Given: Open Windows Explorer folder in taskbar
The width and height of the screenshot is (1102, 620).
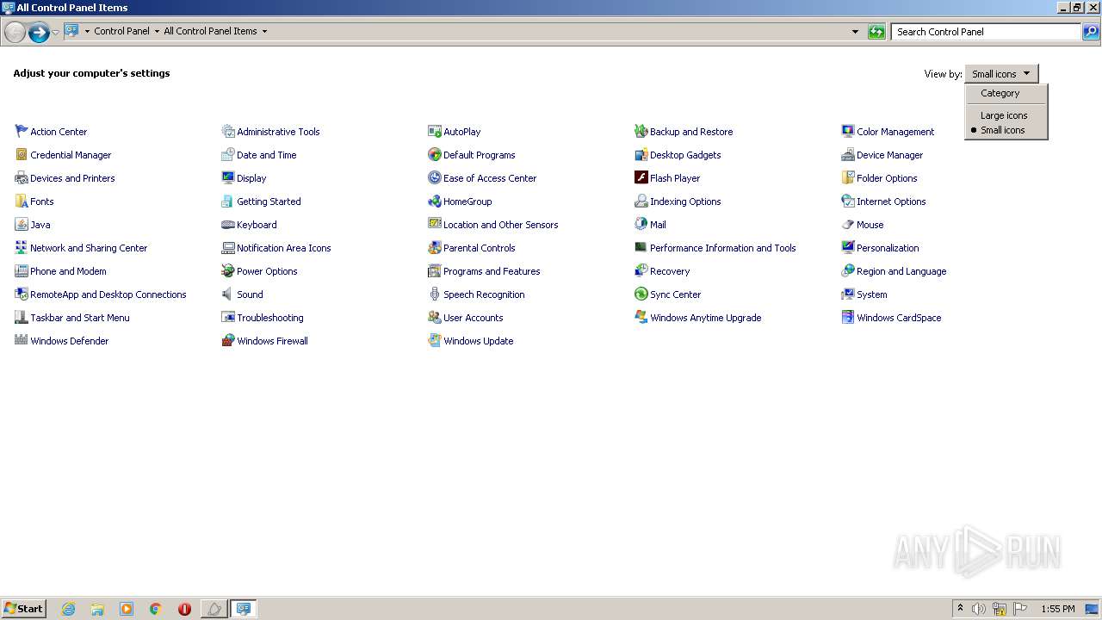Looking at the screenshot, I should click(97, 609).
